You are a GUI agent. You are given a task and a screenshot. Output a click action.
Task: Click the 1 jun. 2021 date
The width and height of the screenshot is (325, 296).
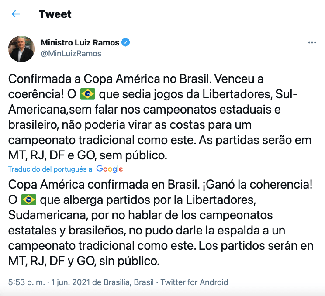(x=72, y=282)
